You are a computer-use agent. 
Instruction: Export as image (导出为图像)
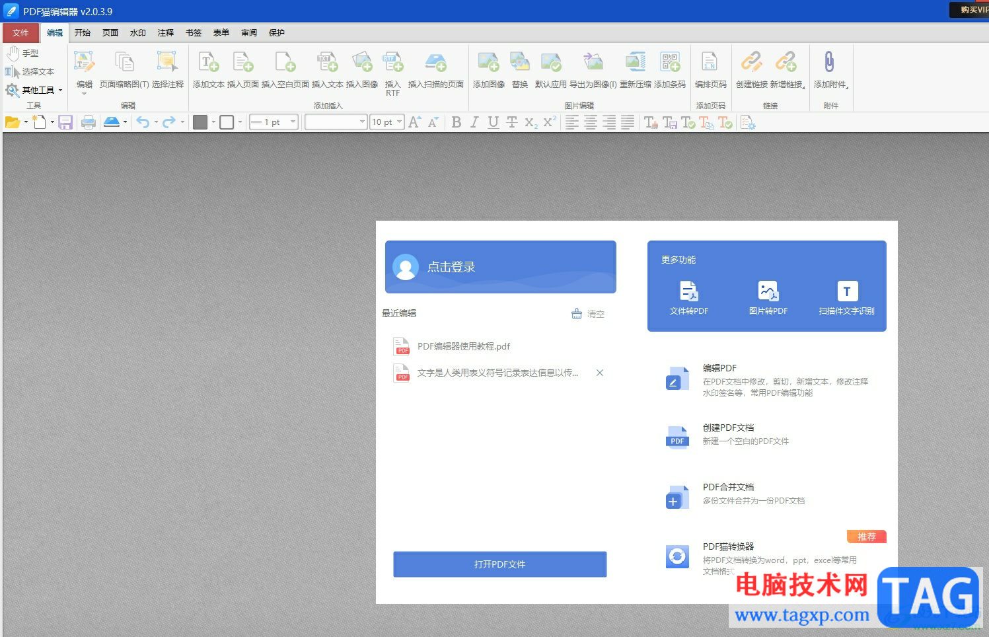point(593,70)
